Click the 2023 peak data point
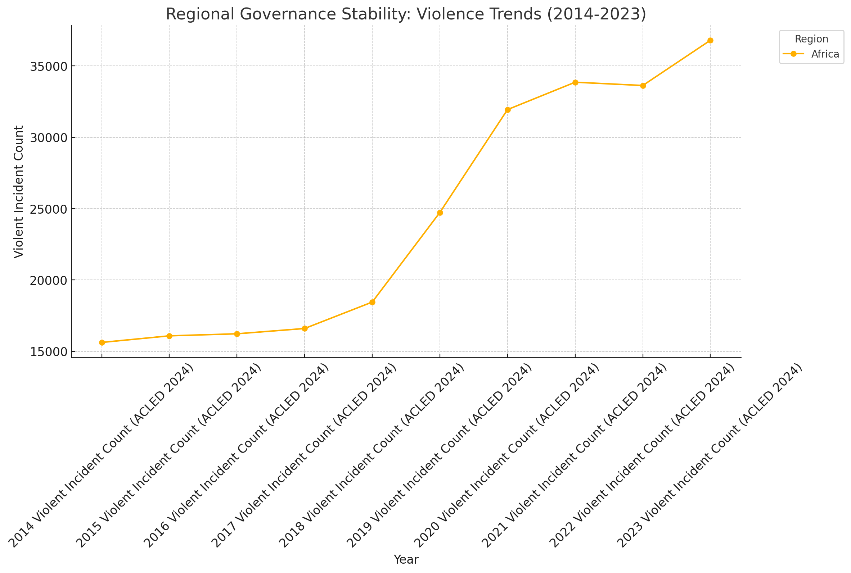This screenshot has height=573, width=851. [710, 40]
